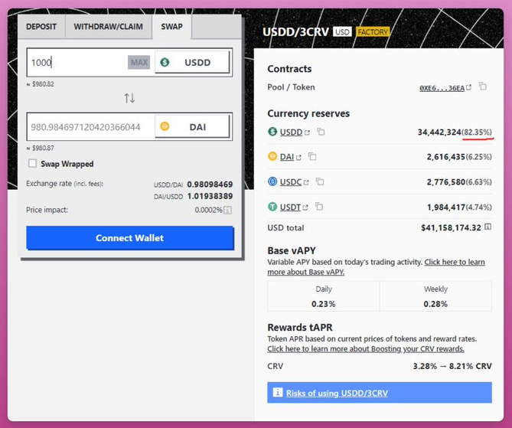
Task: Click the CRV reward 3.28% → 8.21% text
Action: (452, 366)
